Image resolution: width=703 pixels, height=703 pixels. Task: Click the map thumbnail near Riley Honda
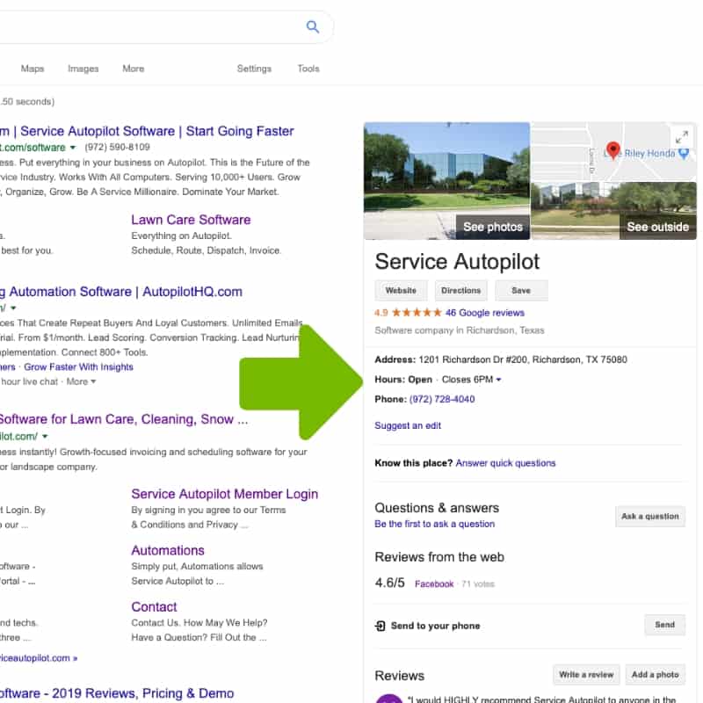coord(613,151)
